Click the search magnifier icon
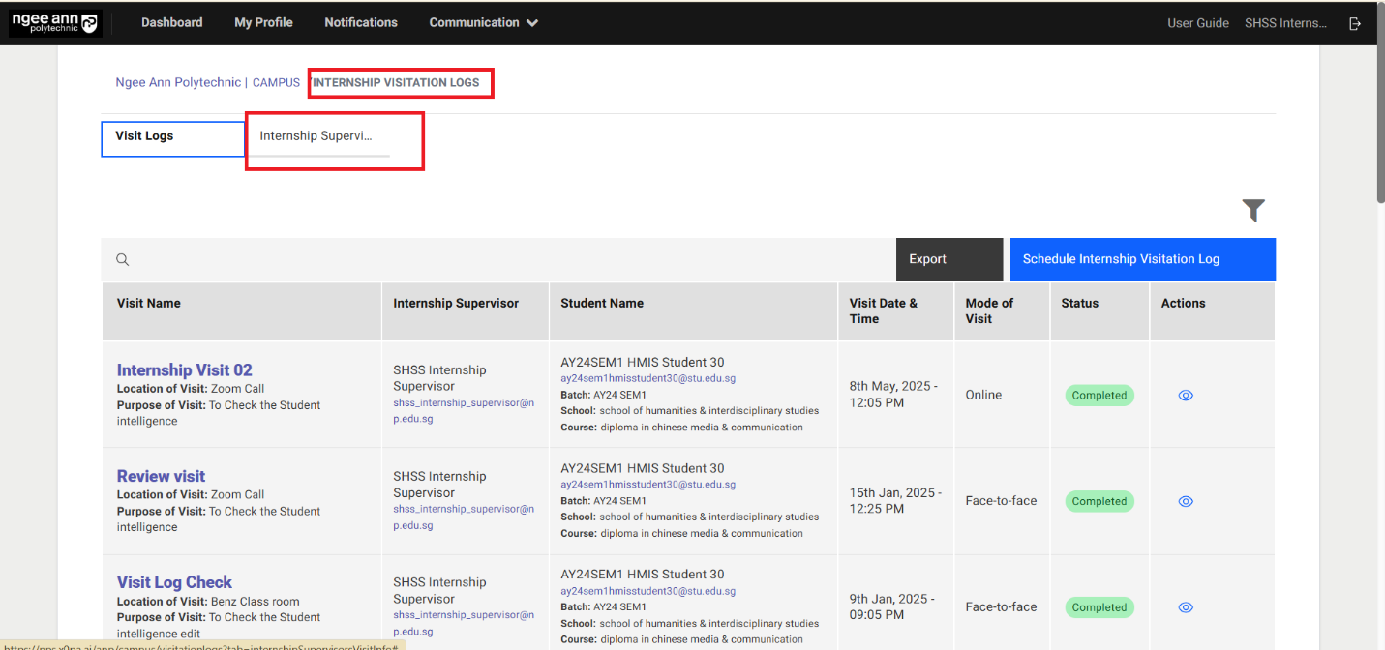Screen dimensions: 1385x650 click(x=123, y=259)
